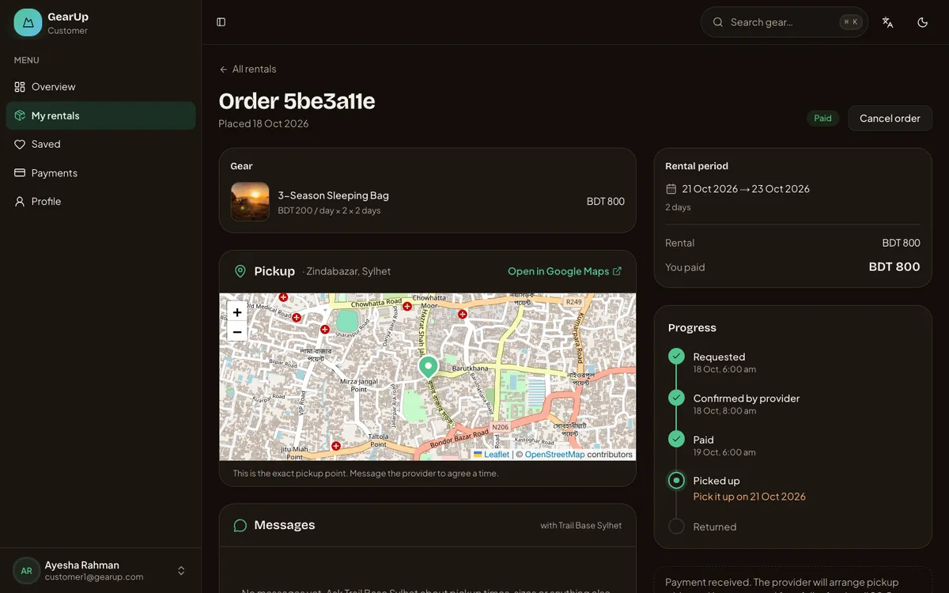Click the 3-Season Sleeping Bag title
949x593 pixels.
coord(333,195)
